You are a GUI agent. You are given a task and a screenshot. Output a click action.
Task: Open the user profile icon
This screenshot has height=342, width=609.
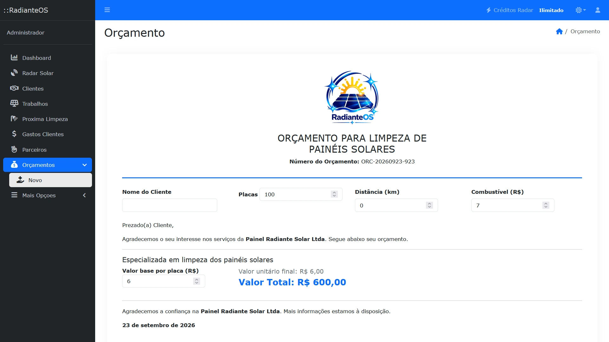point(598,10)
